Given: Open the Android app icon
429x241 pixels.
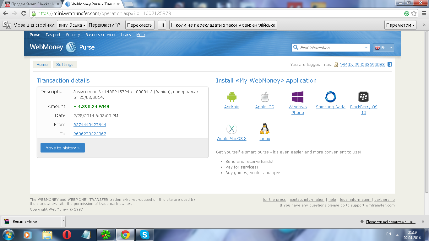Looking at the screenshot, I should 232,97.
